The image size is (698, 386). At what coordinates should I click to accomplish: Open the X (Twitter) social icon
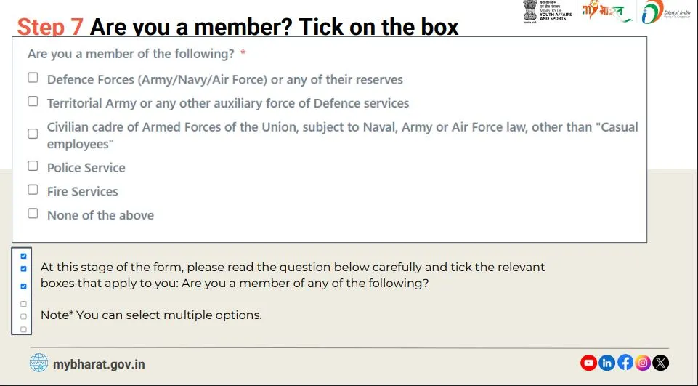[661, 363]
